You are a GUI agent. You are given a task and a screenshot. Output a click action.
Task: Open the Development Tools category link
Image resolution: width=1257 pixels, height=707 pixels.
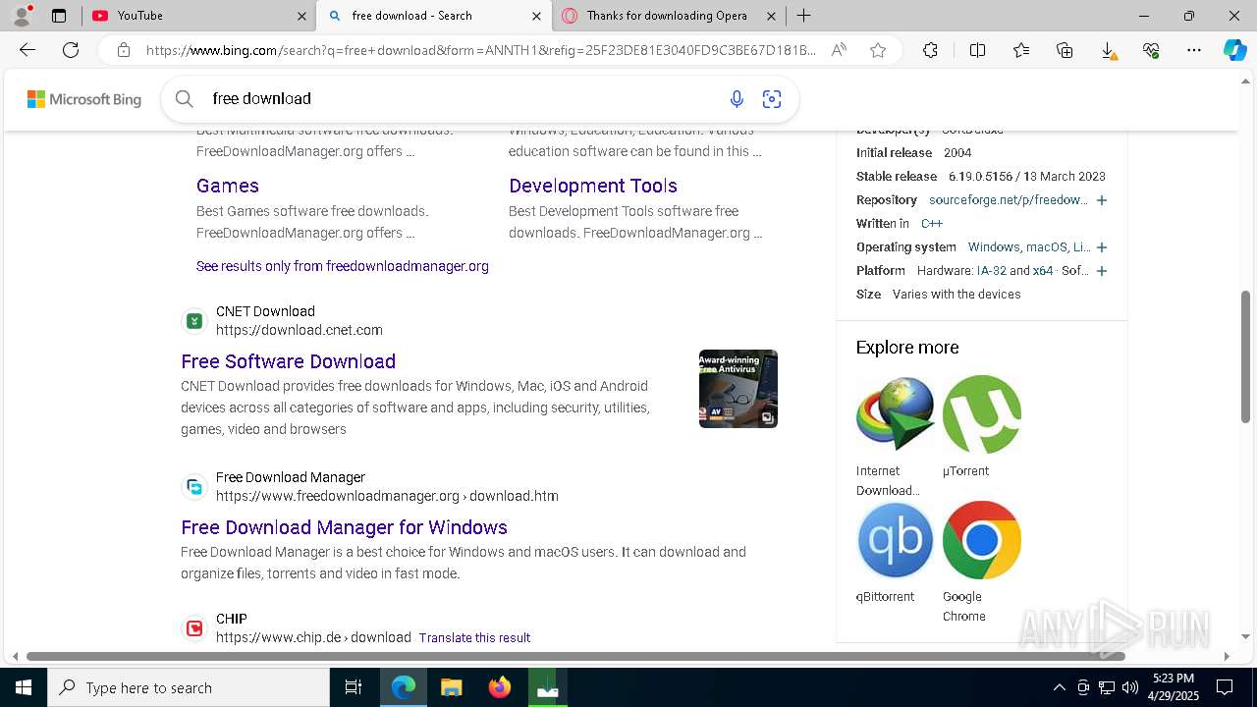593,186
